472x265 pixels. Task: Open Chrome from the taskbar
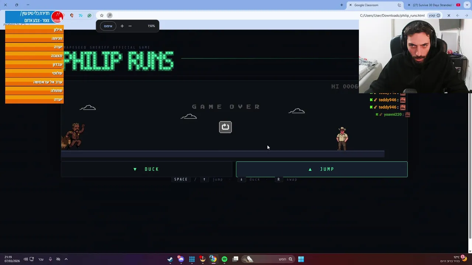[x=213, y=259]
